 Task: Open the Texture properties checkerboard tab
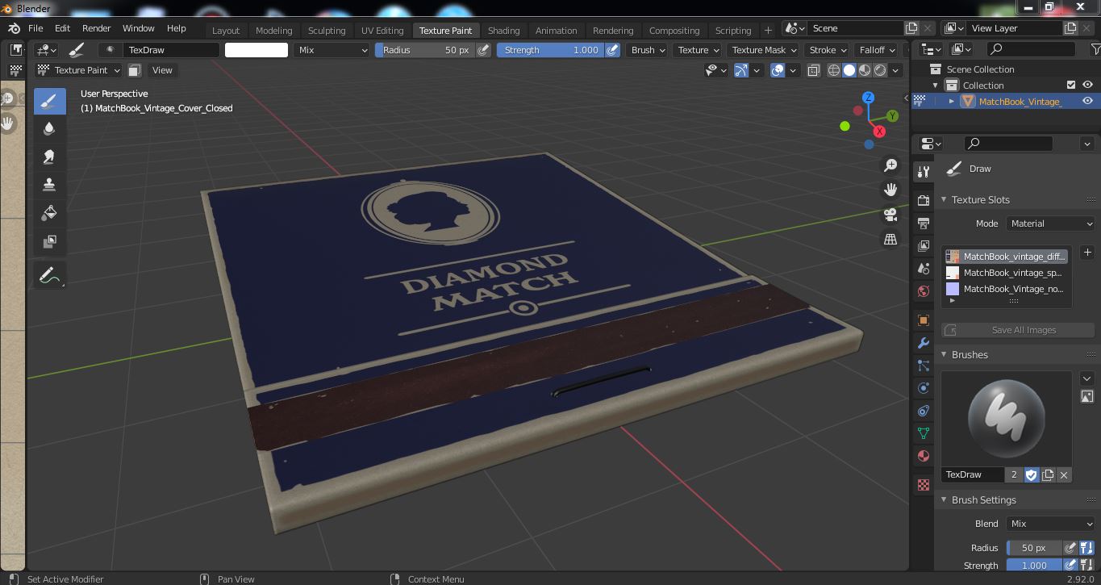click(924, 485)
